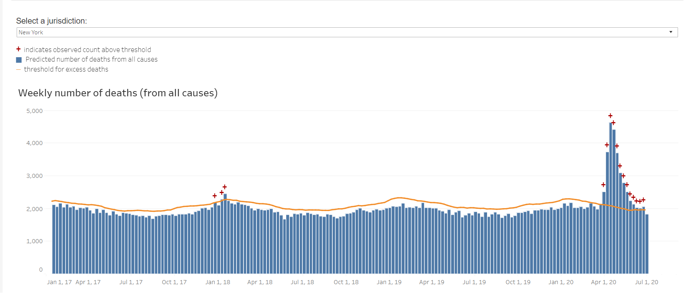Click the 'Select a jurisdiction:' label
The height and width of the screenshot is (293, 688).
[x=51, y=21]
